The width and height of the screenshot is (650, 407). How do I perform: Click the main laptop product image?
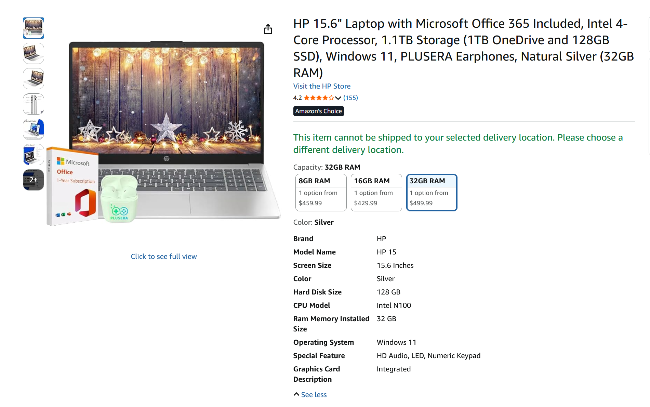pyautogui.click(x=164, y=133)
